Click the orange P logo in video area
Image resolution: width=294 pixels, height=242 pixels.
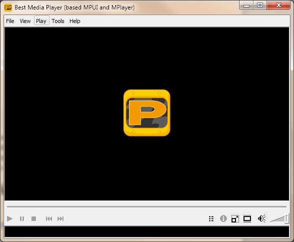147,113
